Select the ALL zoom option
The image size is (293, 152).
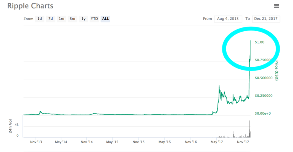point(105,19)
